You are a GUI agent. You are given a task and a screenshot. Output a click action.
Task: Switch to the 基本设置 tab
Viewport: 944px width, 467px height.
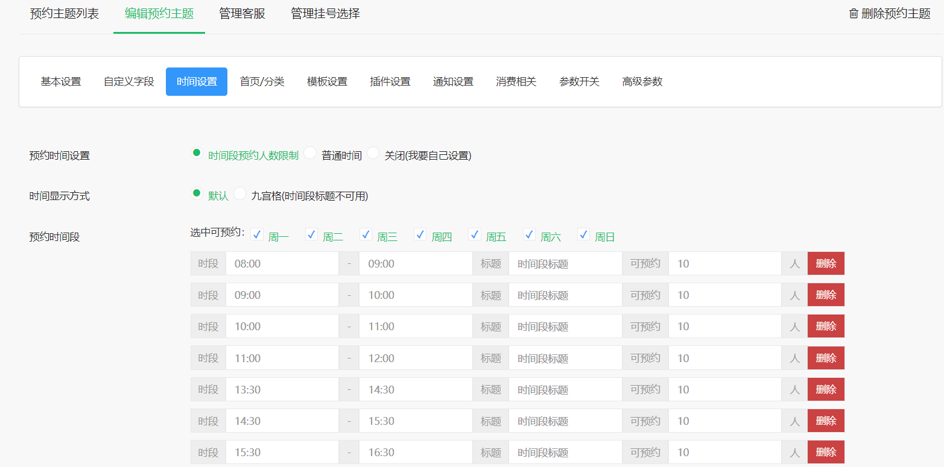pyautogui.click(x=60, y=81)
